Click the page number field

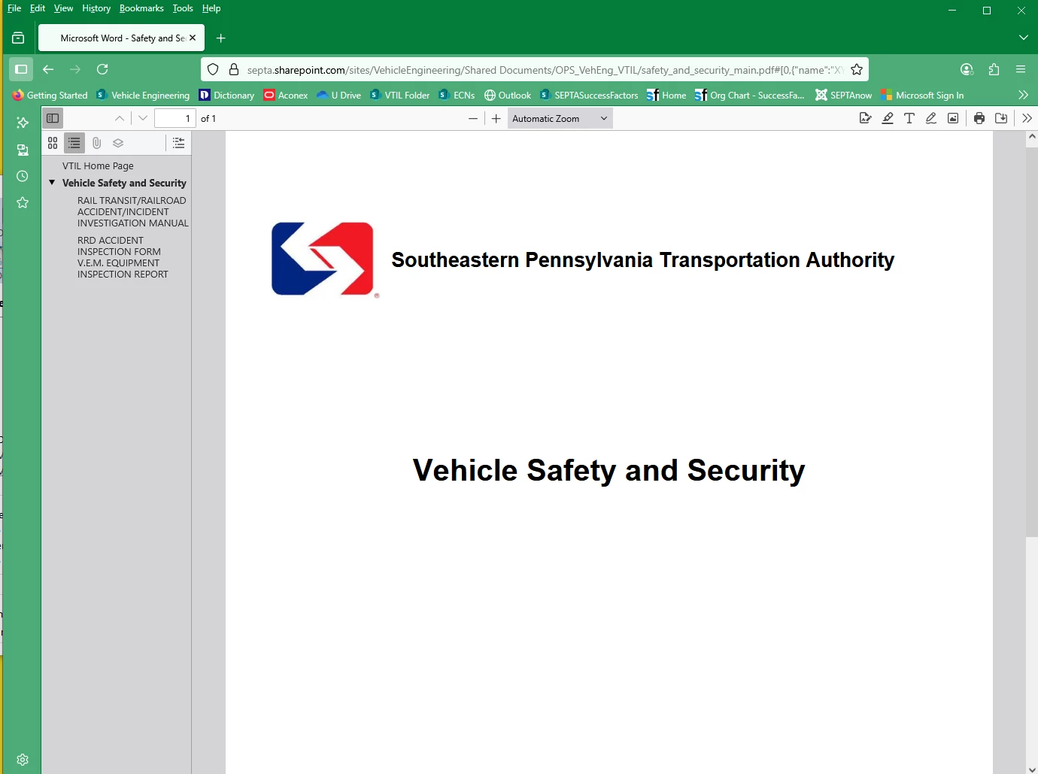[x=175, y=118]
